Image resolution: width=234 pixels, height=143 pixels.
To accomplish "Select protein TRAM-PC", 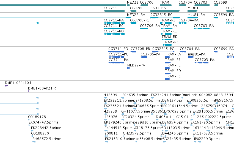I will tap(173, 76).
